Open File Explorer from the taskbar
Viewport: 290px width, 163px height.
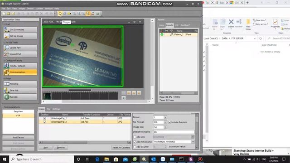[x=106, y=159]
